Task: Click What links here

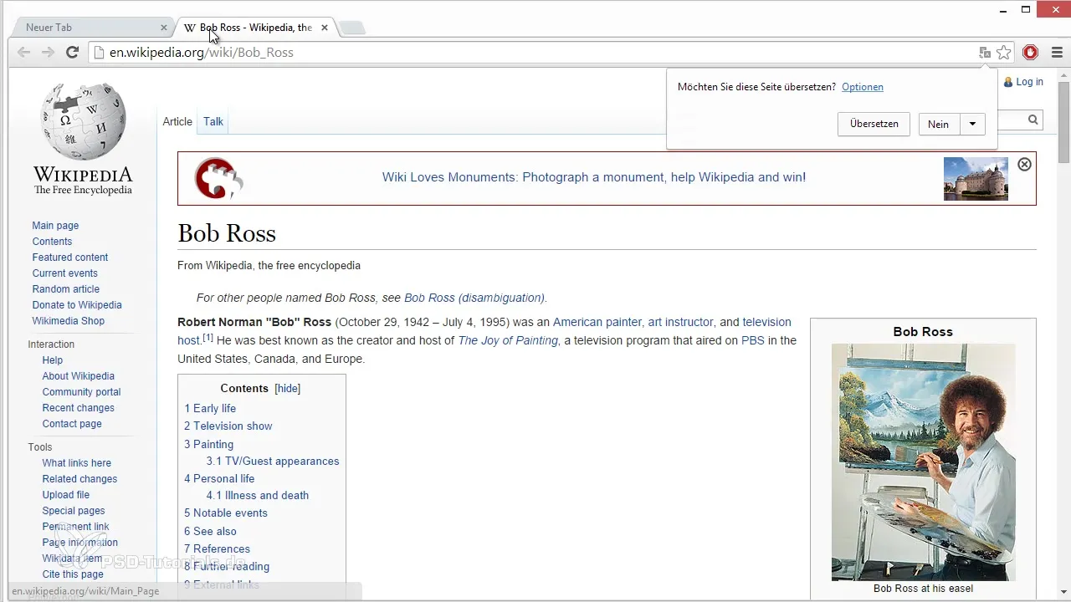Action: [77, 463]
